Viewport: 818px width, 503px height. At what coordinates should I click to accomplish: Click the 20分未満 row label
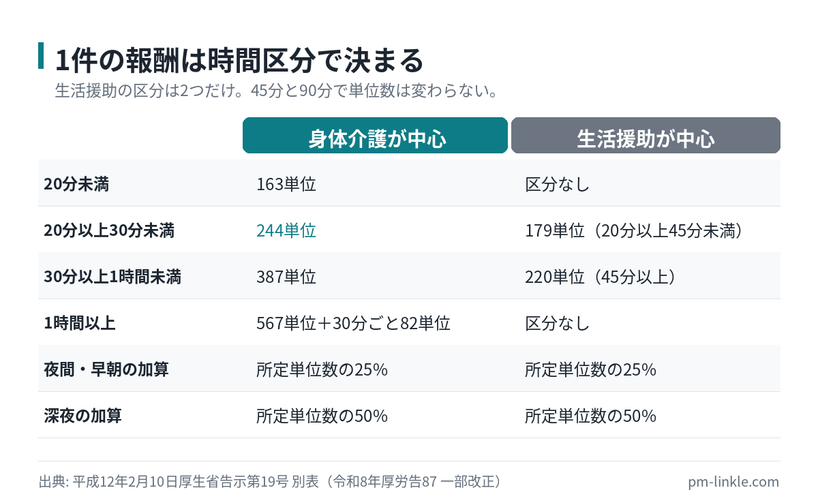pyautogui.click(x=76, y=184)
